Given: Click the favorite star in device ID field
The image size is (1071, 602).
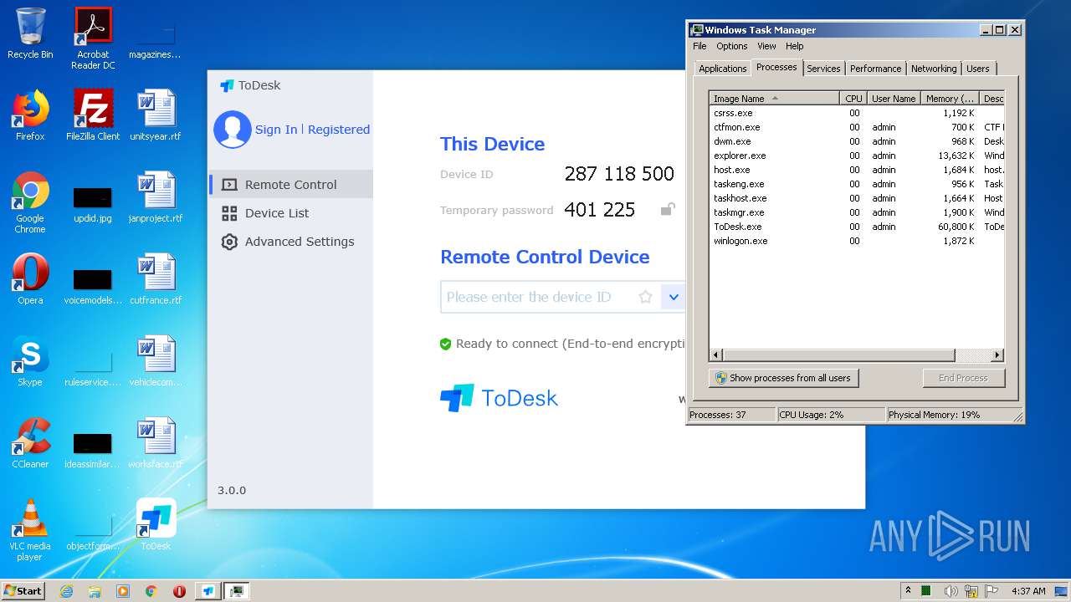Looking at the screenshot, I should pos(645,297).
